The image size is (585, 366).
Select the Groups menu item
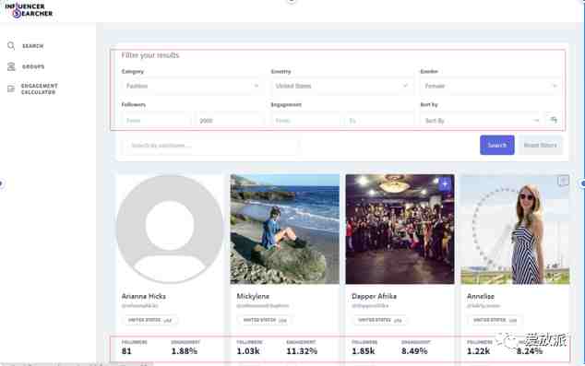click(x=33, y=66)
